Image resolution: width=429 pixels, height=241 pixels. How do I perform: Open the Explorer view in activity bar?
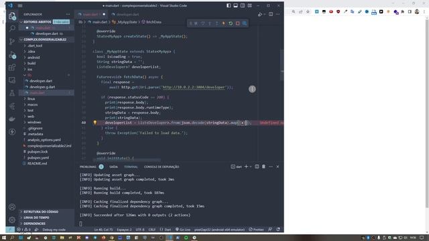[12, 16]
